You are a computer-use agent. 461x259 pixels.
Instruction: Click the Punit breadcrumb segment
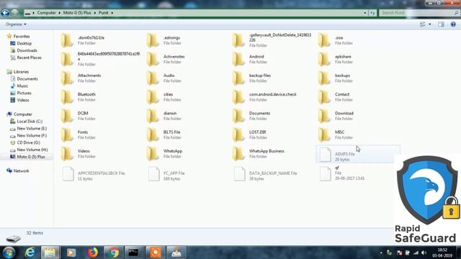pos(103,13)
